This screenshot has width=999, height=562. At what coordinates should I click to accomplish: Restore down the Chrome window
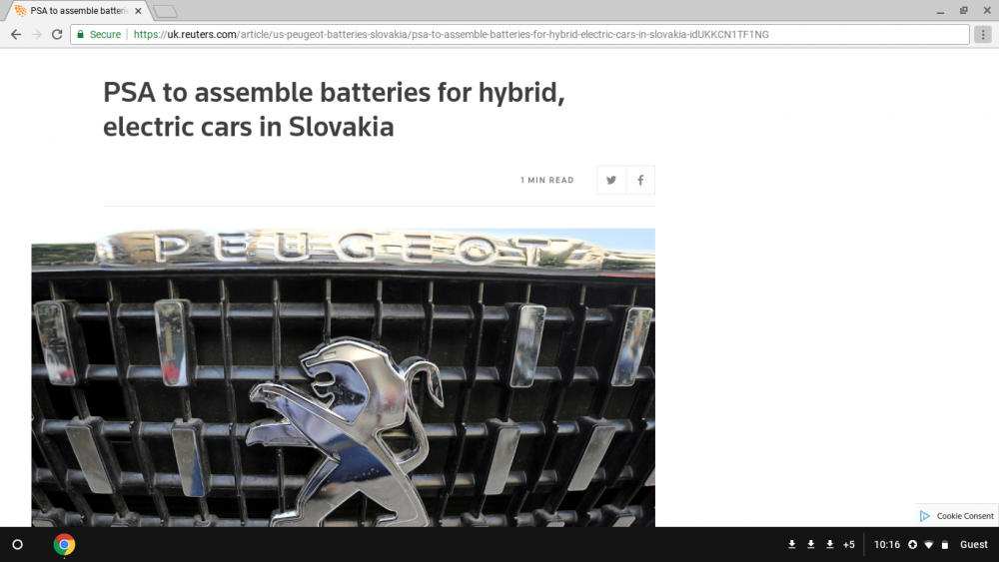(x=964, y=11)
